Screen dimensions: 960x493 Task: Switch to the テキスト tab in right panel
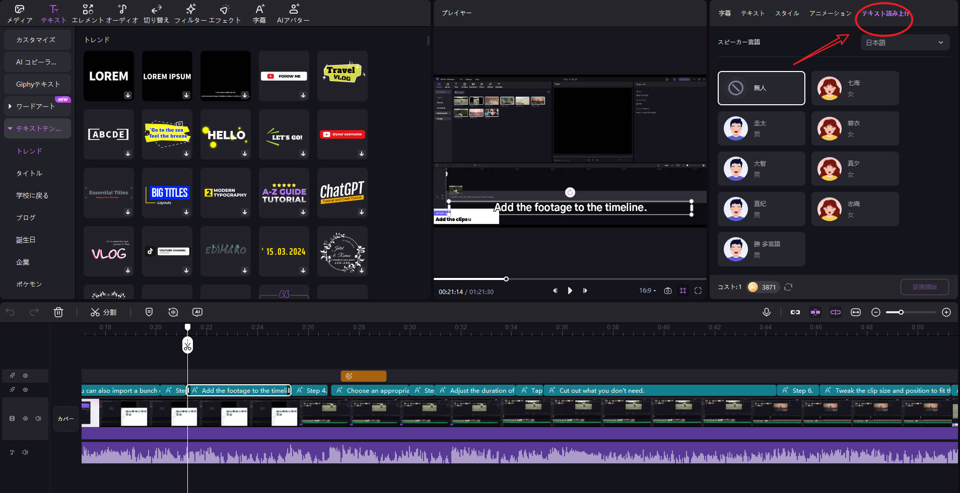click(753, 14)
